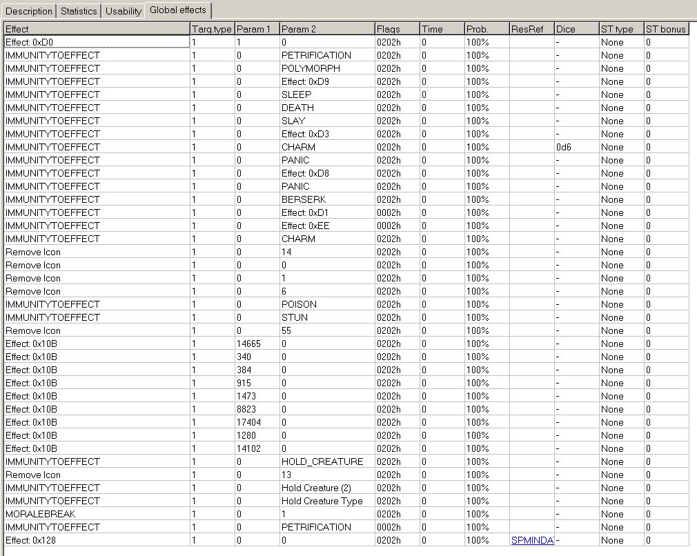Select the HOLD_CREATURE parameter cell
697x556 pixels.
327,461
